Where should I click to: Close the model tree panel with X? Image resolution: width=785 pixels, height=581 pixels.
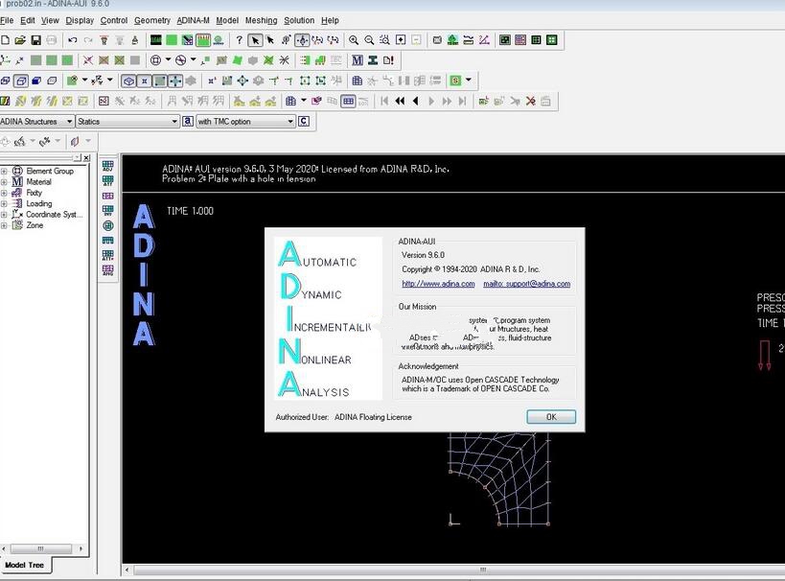[86, 158]
